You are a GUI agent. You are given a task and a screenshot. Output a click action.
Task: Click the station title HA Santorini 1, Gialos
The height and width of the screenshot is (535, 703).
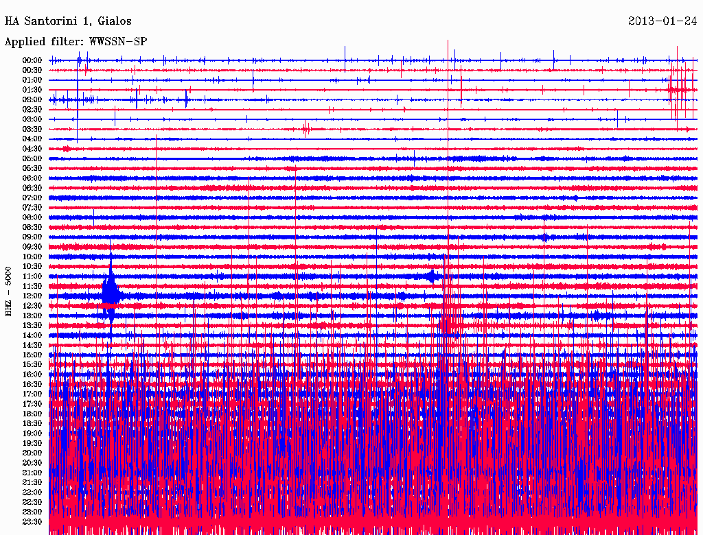68,21
